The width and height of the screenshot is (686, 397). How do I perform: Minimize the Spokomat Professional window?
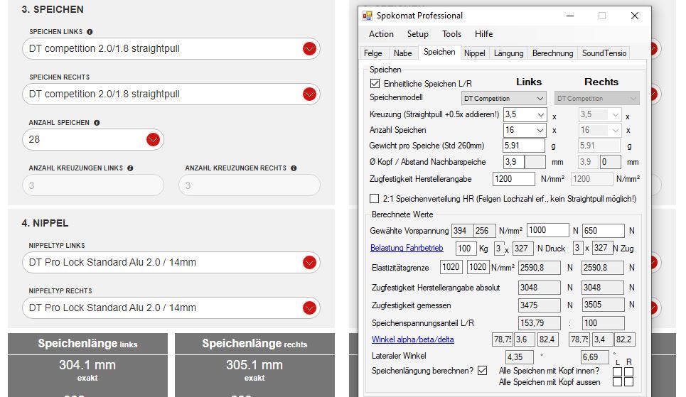click(x=569, y=16)
